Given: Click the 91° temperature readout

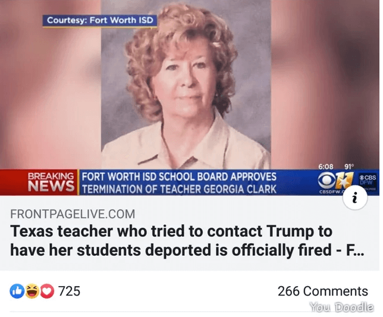Looking at the screenshot, I should [349, 167].
